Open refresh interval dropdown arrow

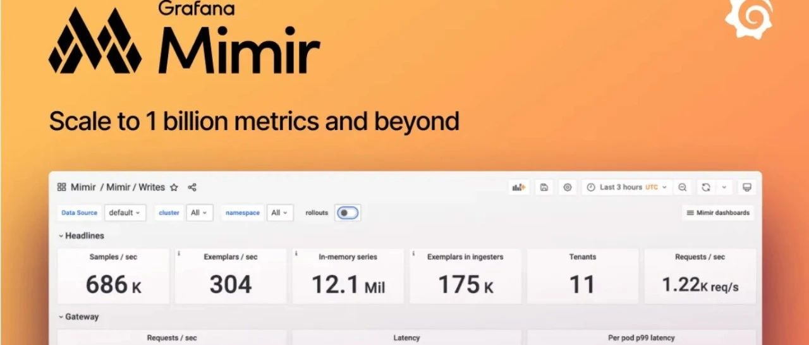tap(724, 187)
